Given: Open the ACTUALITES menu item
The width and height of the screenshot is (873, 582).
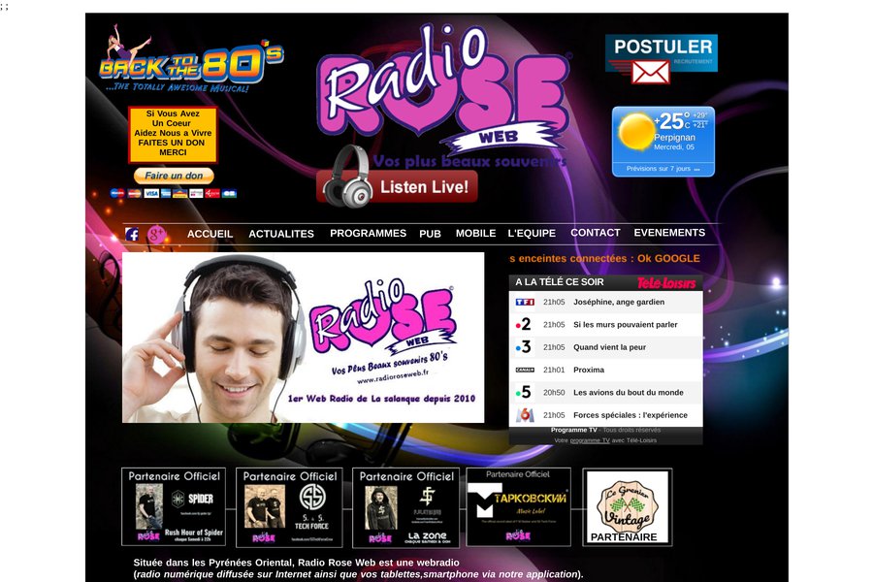Looking at the screenshot, I should tap(281, 234).
